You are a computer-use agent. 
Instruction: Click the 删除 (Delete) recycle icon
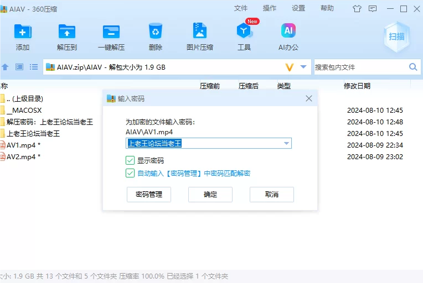[x=156, y=32]
